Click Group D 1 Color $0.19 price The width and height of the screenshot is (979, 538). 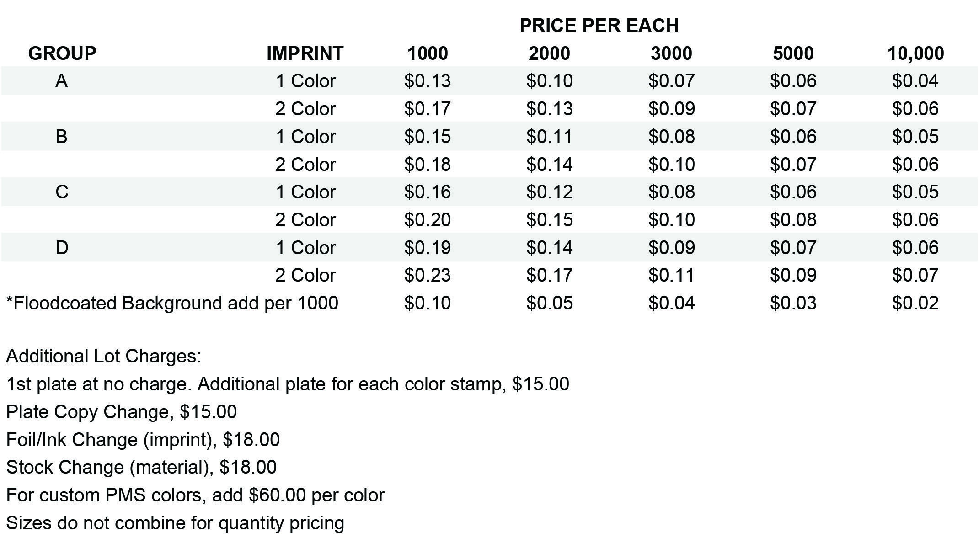(428, 248)
